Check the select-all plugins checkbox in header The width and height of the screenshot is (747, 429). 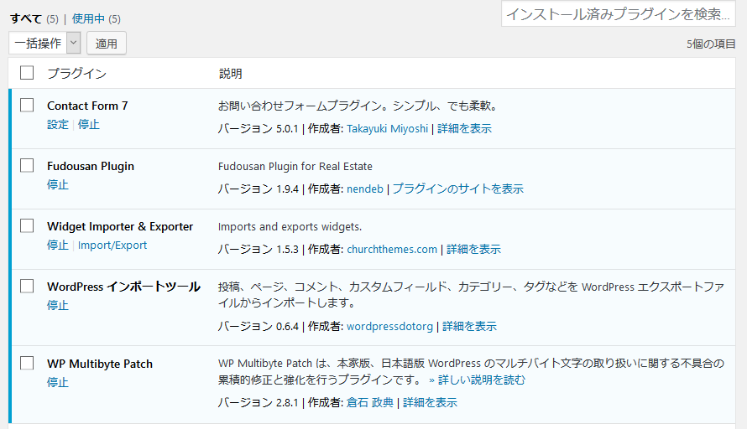pyautogui.click(x=27, y=73)
